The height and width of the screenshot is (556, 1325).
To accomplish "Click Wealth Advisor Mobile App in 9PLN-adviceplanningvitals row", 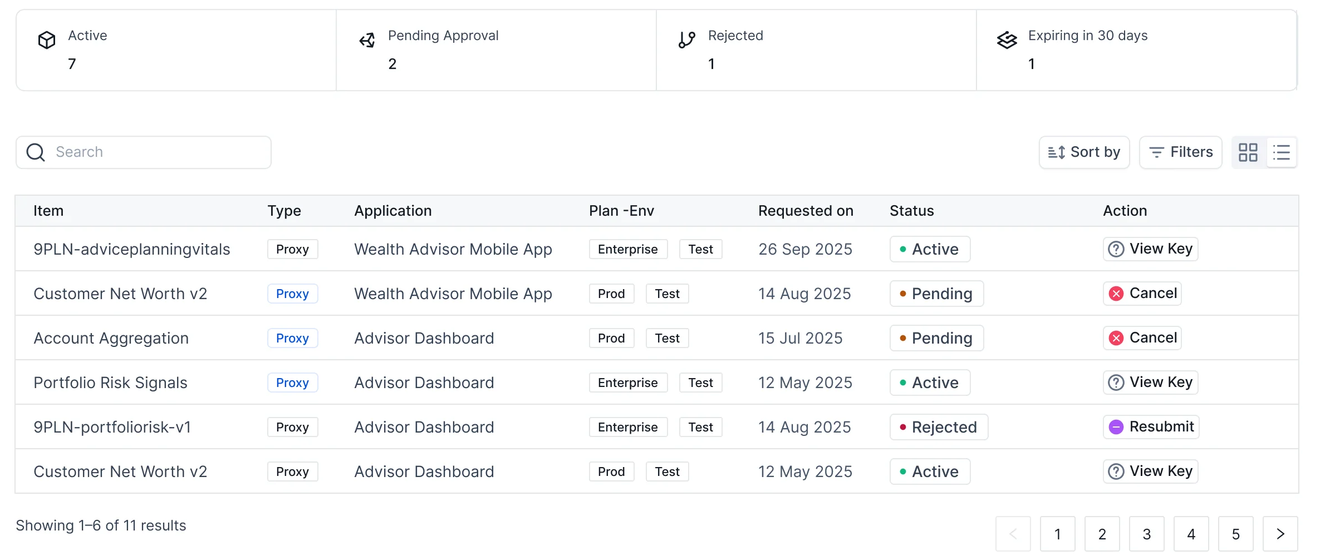I will coord(453,249).
